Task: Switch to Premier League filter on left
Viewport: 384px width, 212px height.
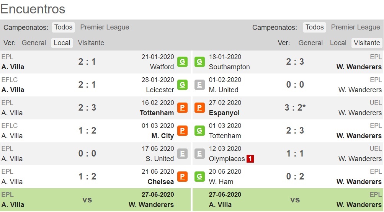Action: [105, 27]
